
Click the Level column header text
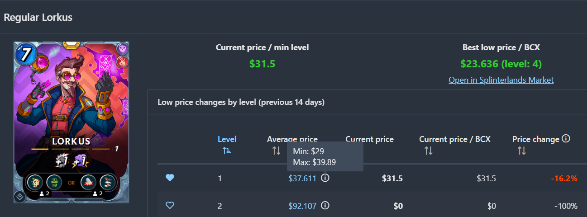[227, 139]
